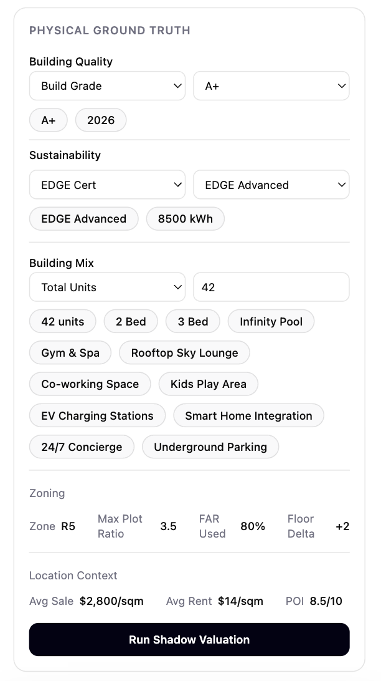Expand the EDGE Advanced level dropdown

pyautogui.click(x=271, y=185)
